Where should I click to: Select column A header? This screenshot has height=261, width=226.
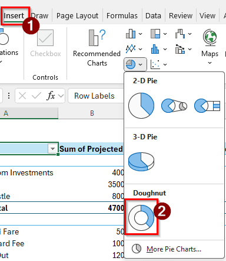pos(29,113)
